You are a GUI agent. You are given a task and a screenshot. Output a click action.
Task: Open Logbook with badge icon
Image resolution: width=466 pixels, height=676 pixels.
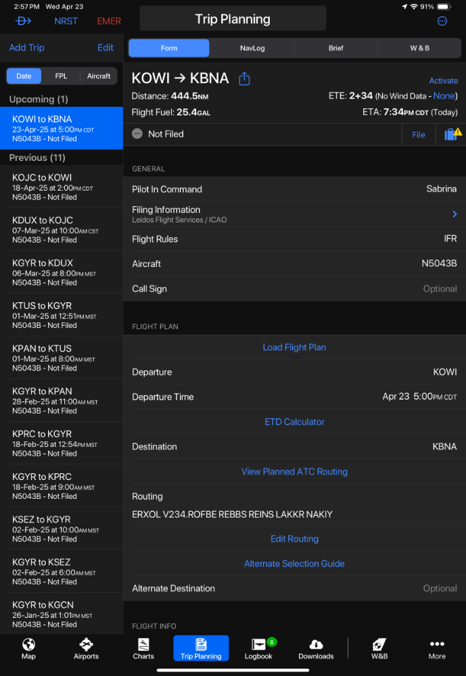point(258,644)
